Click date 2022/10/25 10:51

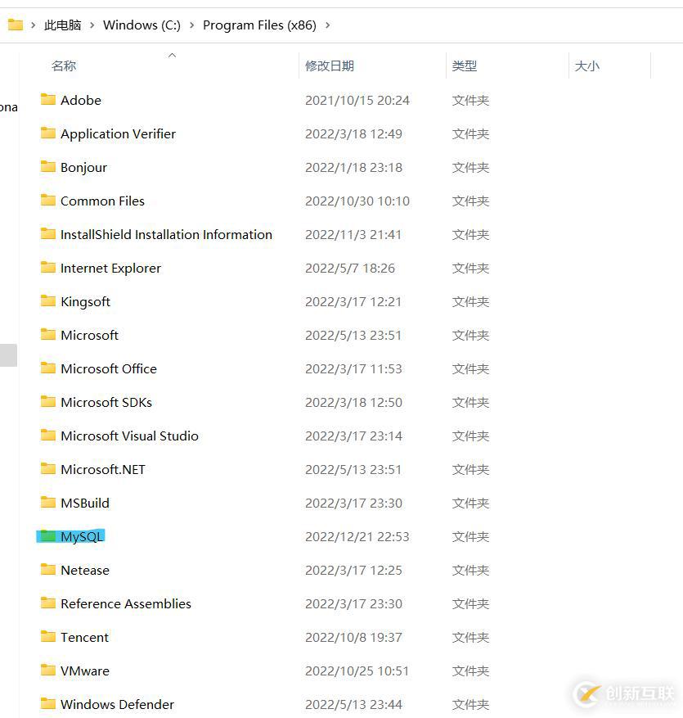(357, 671)
